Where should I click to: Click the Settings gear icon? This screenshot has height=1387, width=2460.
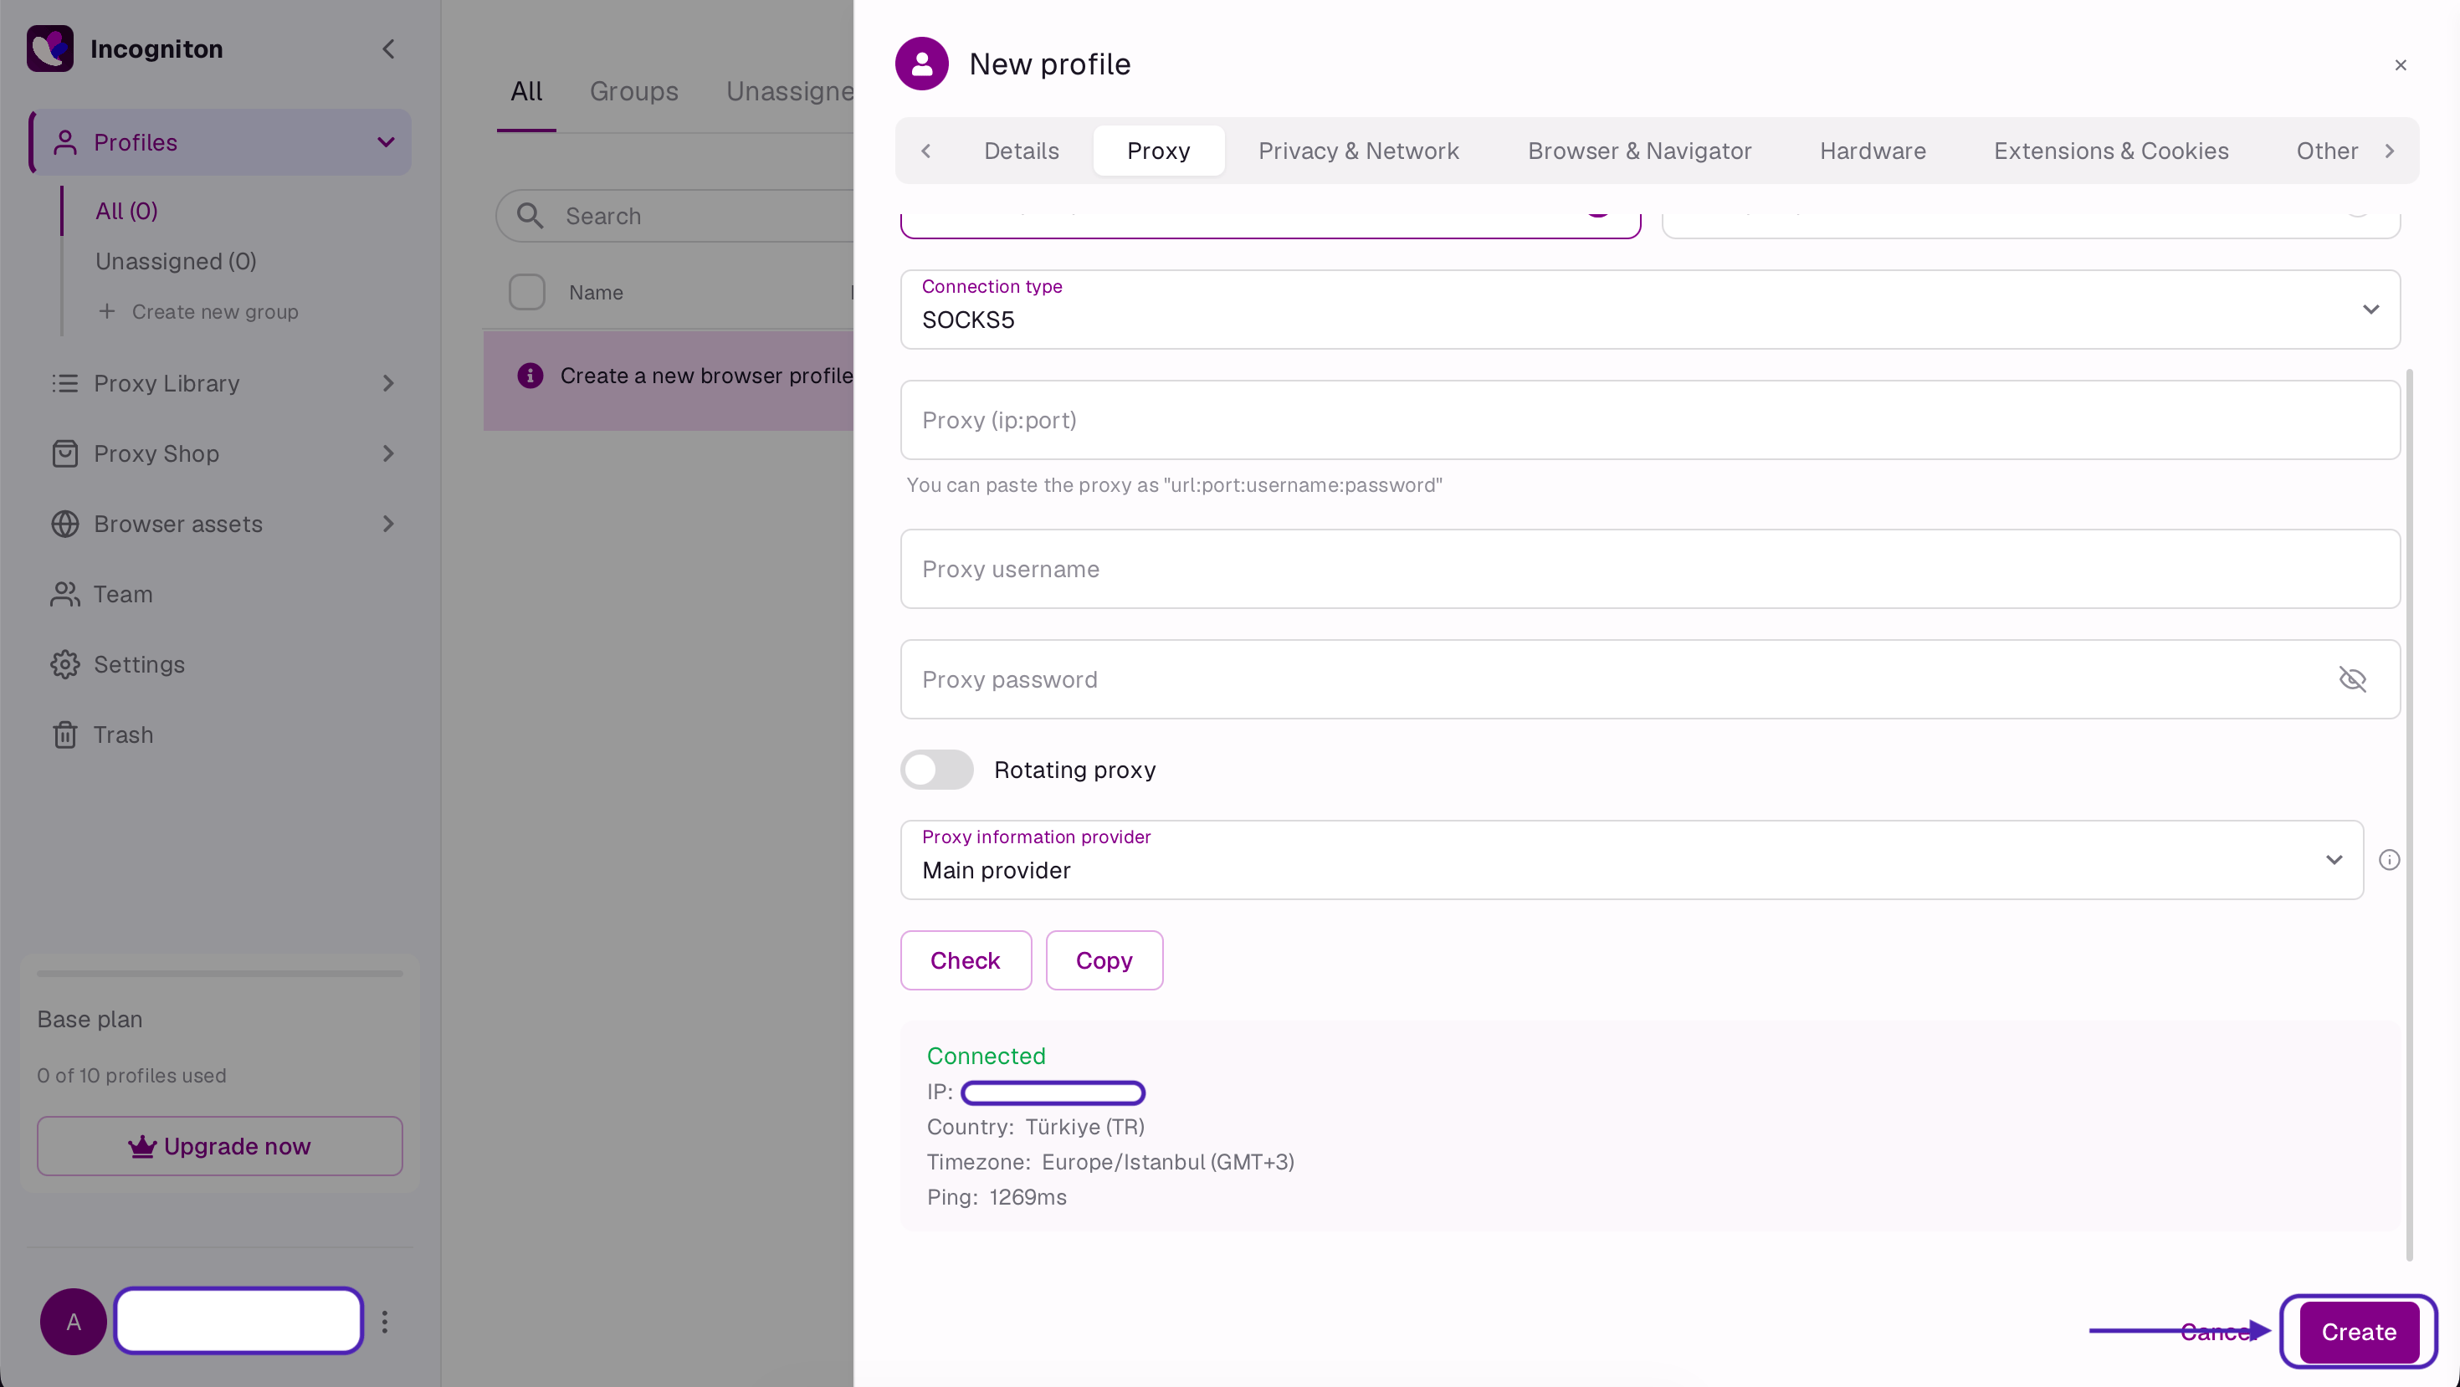click(65, 664)
